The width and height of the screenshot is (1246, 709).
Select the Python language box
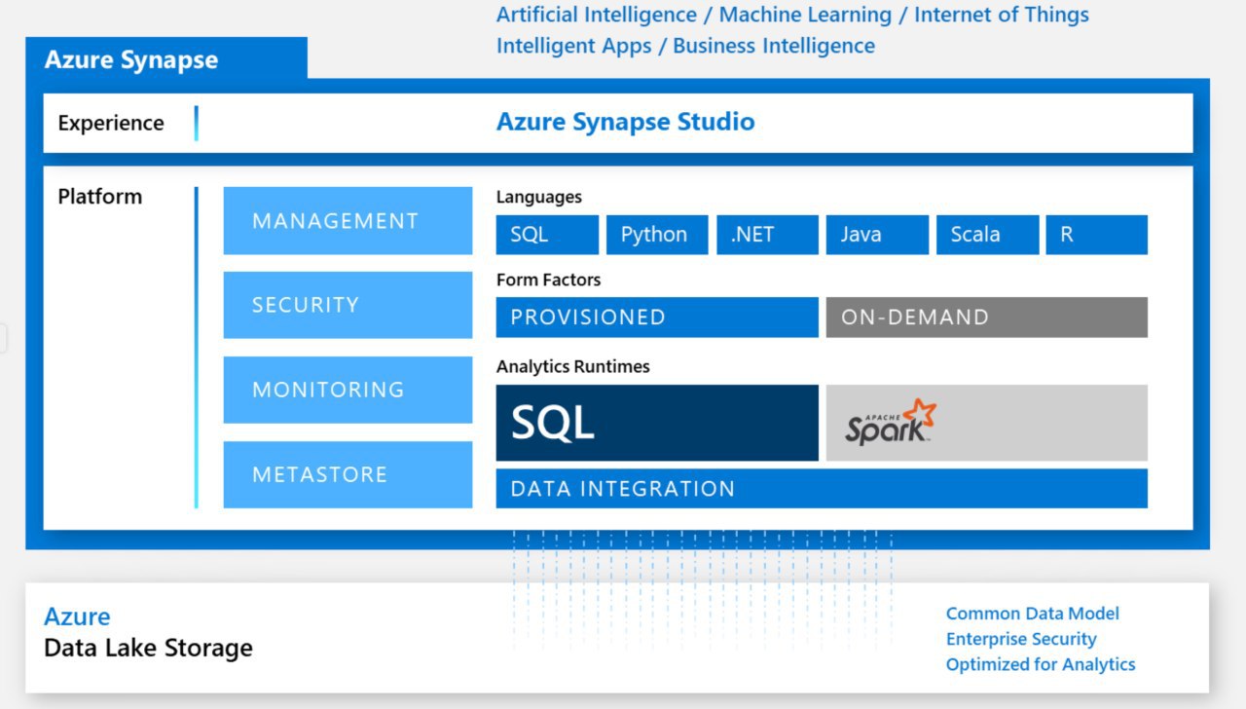(x=657, y=235)
